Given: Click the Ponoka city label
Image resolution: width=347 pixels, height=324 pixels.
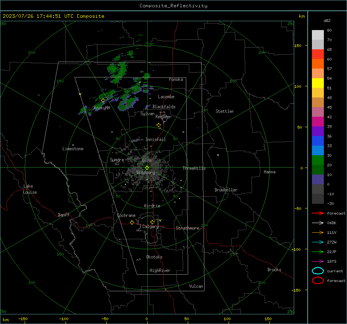Looking at the screenshot, I should (x=176, y=79).
